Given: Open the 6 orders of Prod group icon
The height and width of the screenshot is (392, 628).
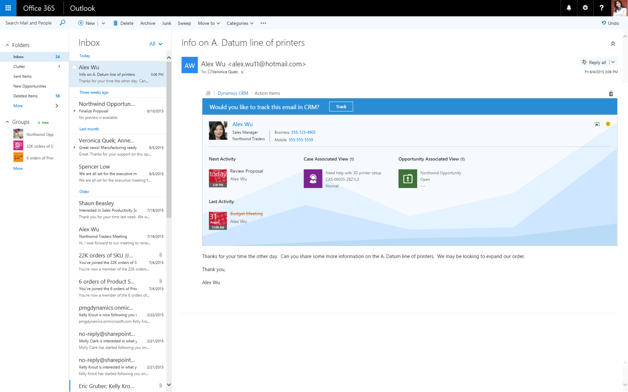Looking at the screenshot, I should click(18, 157).
